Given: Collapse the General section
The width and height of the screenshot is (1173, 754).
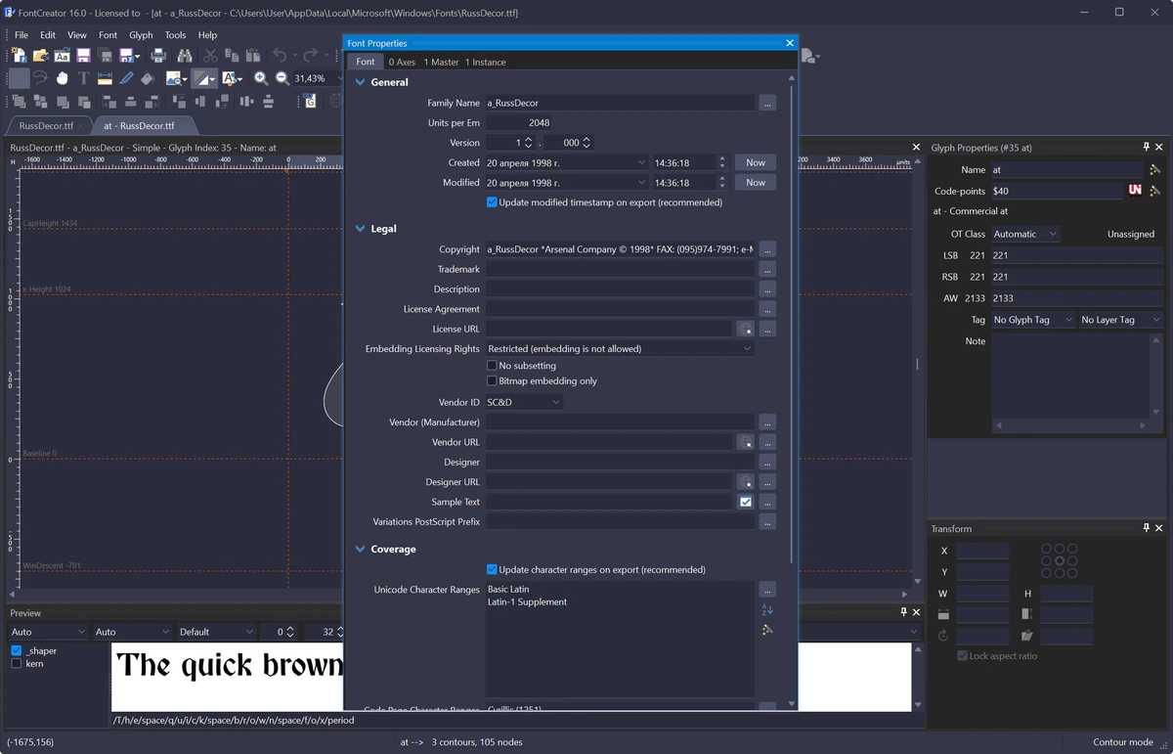Looking at the screenshot, I should (361, 82).
